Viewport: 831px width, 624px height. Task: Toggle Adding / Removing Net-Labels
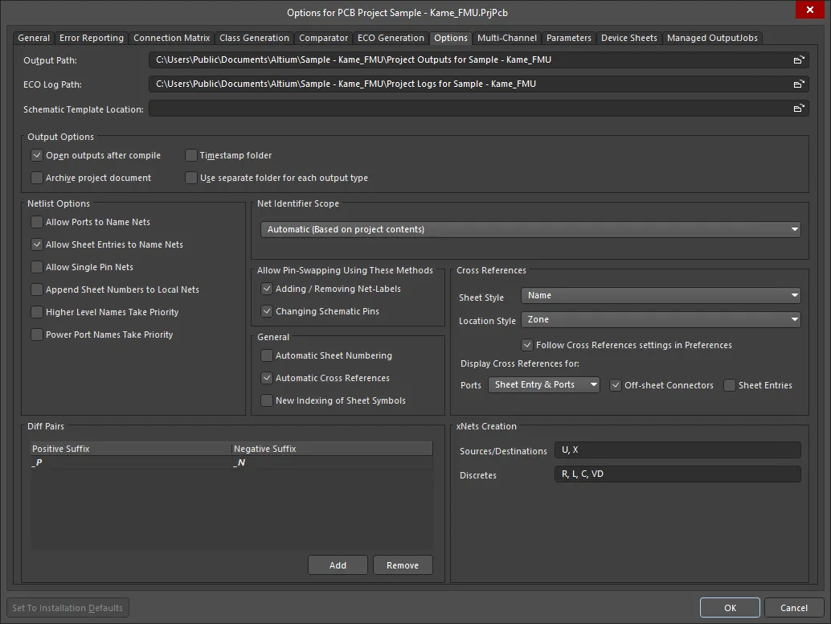pos(267,289)
